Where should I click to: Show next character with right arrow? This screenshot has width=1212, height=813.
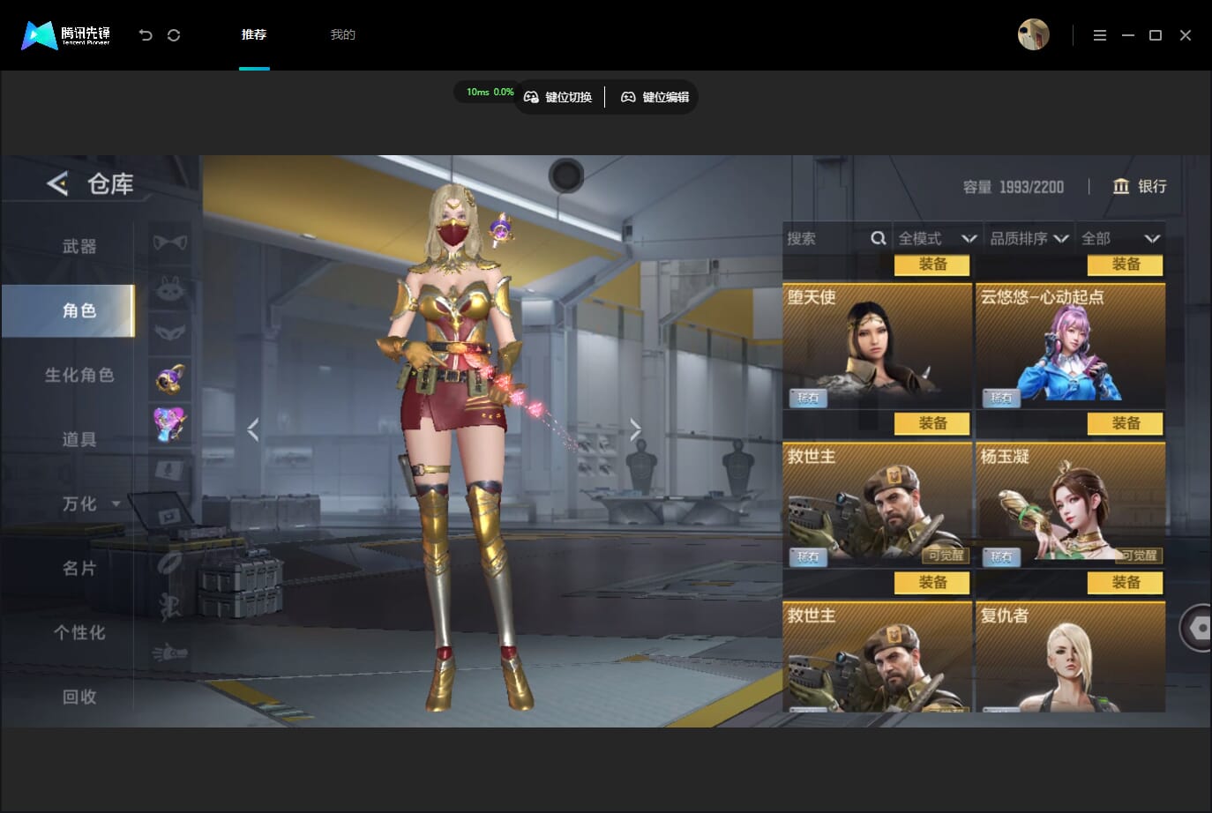[x=635, y=429]
